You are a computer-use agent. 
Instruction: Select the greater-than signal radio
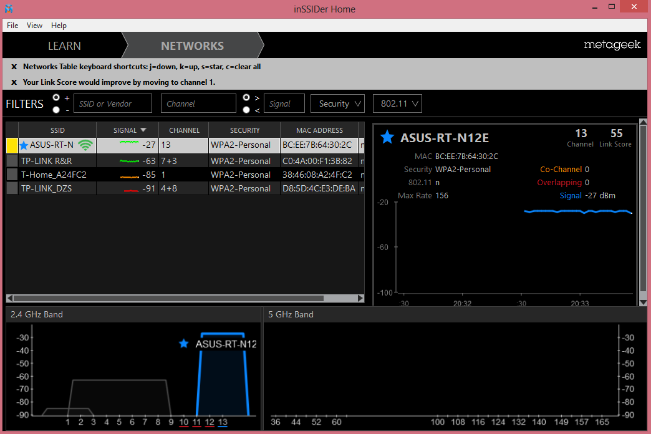click(246, 97)
